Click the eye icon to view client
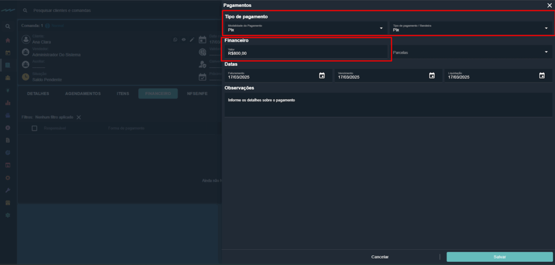Viewport: 555px width, 265px height. [184, 40]
